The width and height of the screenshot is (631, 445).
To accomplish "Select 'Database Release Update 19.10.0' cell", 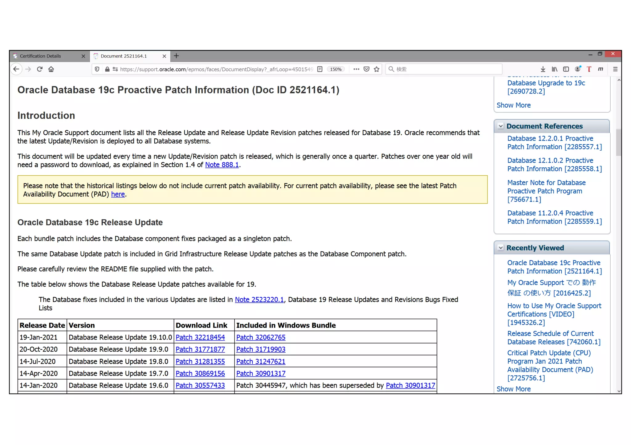I will 120,337.
